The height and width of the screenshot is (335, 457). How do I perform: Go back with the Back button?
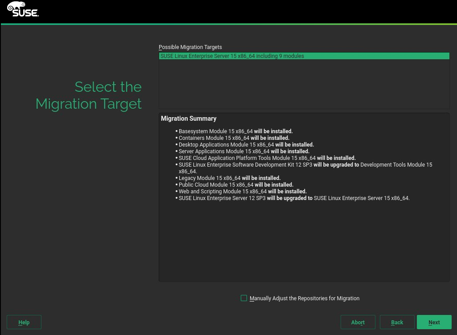coord(397,322)
